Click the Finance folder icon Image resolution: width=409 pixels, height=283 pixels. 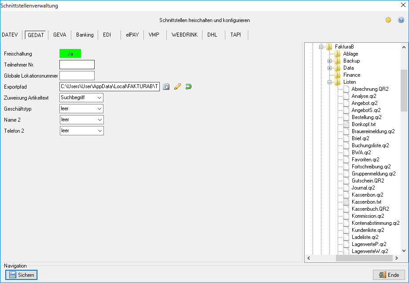tap(338, 75)
